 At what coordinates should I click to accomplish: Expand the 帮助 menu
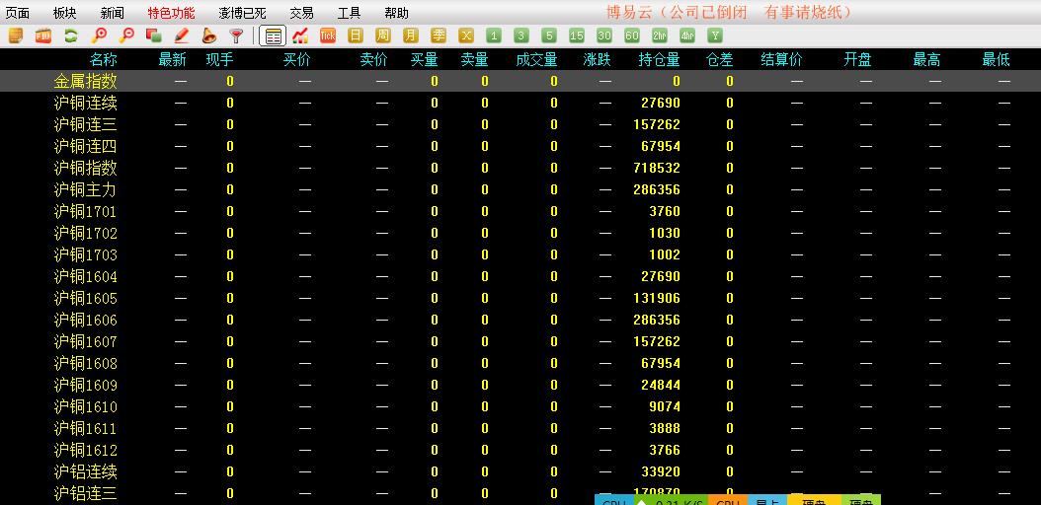coord(396,13)
